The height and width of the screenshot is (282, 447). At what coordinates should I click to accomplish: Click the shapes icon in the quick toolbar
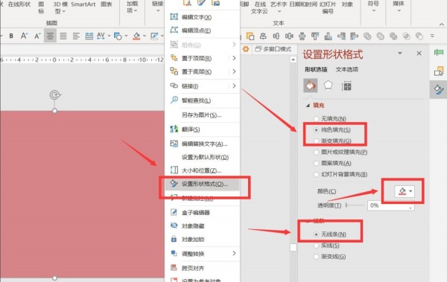[x=118, y=36]
